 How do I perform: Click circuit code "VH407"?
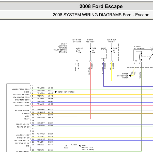51,88
